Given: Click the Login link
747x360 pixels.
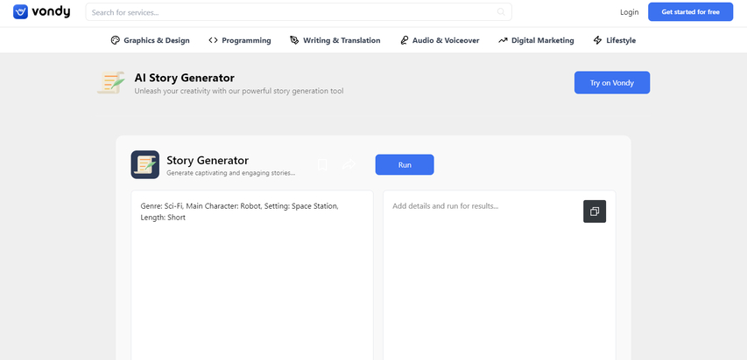Looking at the screenshot, I should (630, 12).
